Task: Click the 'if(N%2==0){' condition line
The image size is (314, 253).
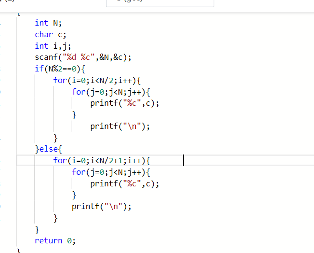Action: (60, 69)
